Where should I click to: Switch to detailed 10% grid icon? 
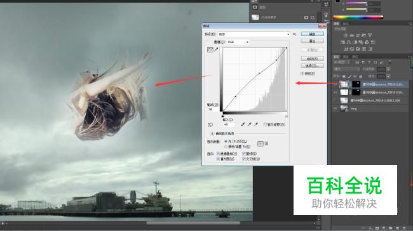[267, 143]
